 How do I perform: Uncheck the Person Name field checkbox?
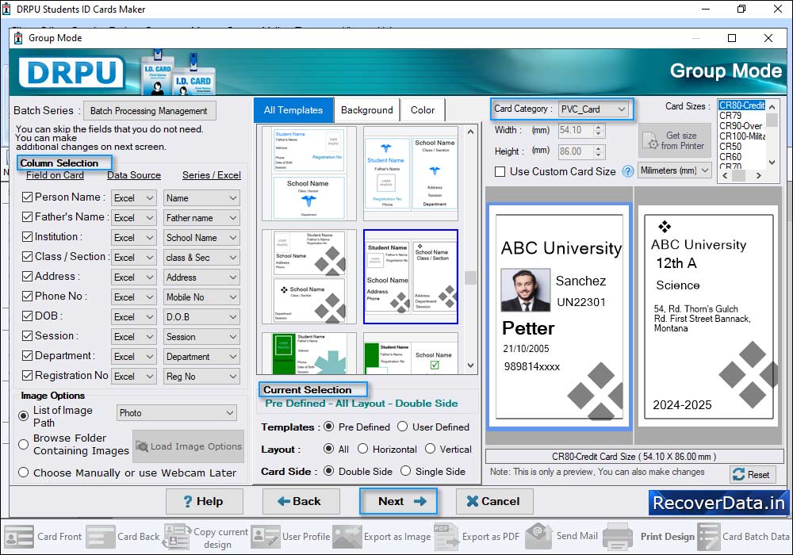point(27,197)
